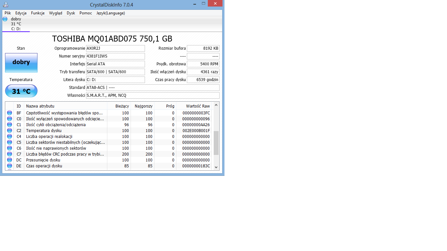Click the Nazwa atrybutu column header
Screen dimensions: 447x251
[x=65, y=106]
